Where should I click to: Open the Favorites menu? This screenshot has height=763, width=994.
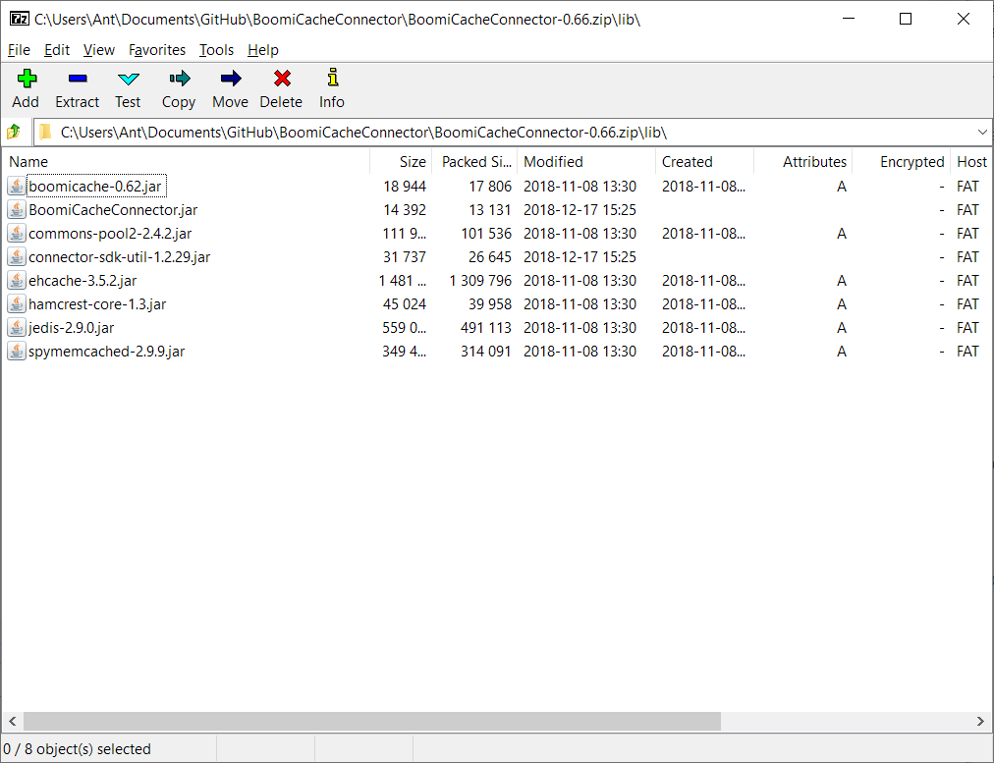156,50
